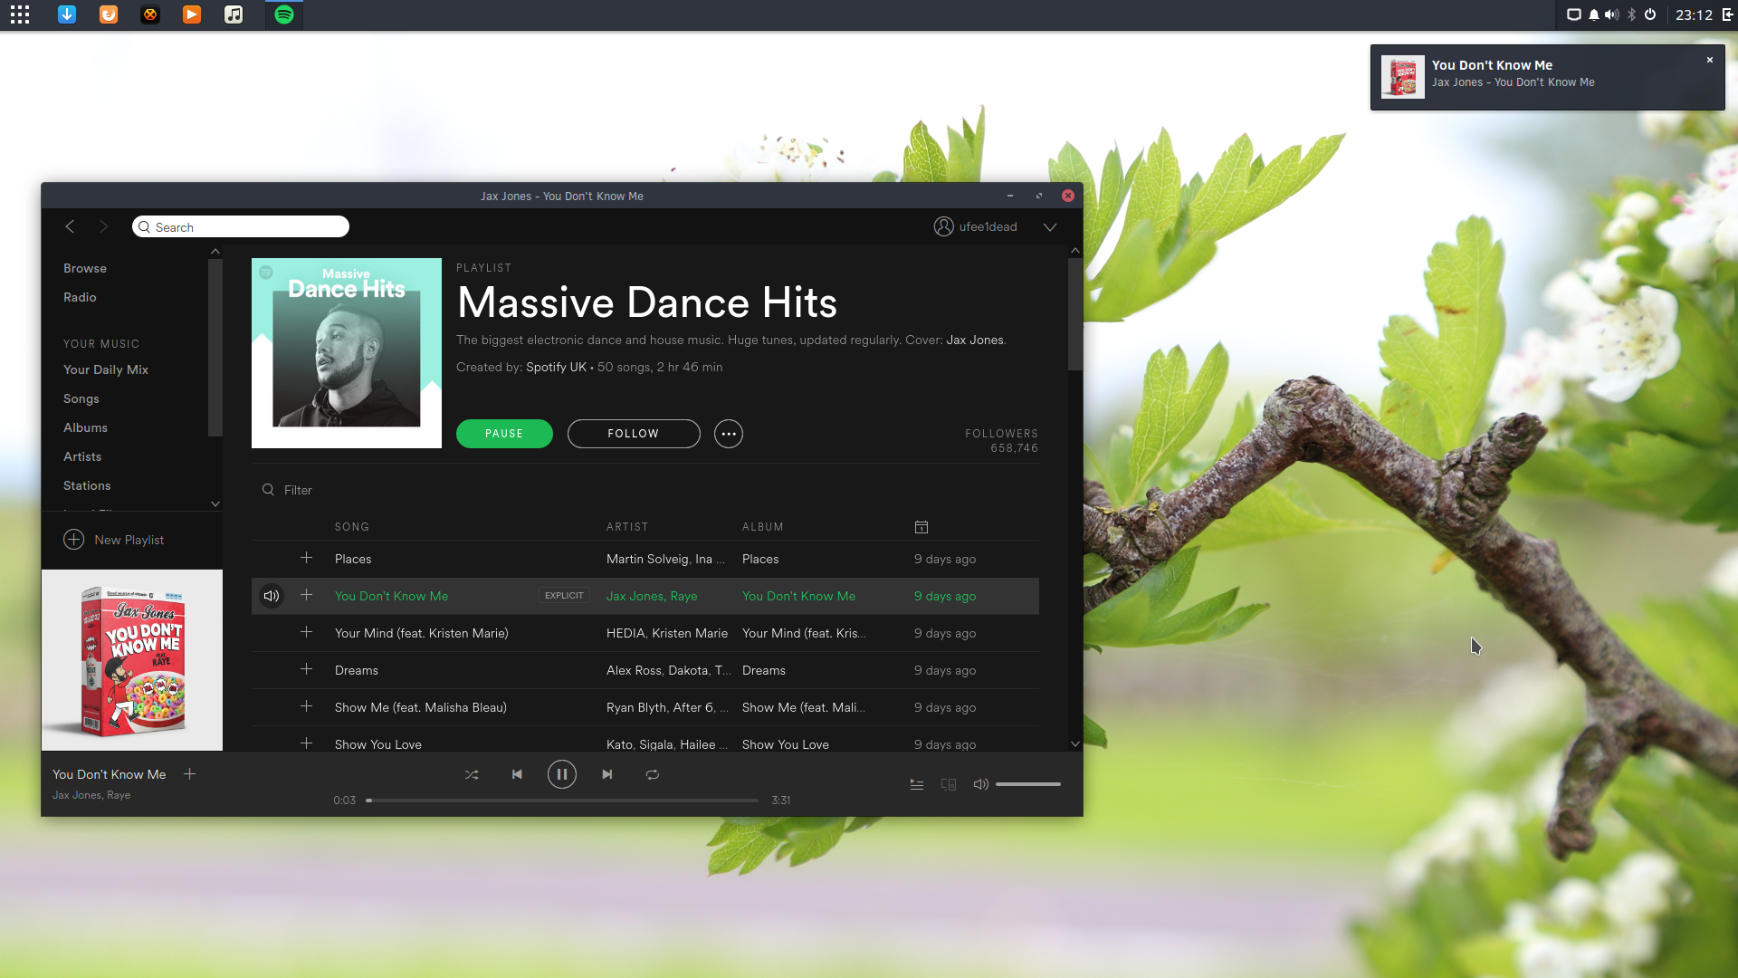1738x978 pixels.
Task: Select the Dreams song row title
Action: (x=357, y=670)
